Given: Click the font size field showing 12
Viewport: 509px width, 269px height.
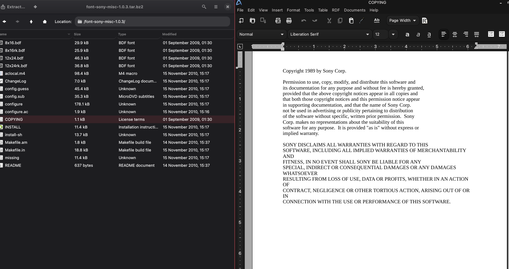Looking at the screenshot, I should pyautogui.click(x=380, y=34).
